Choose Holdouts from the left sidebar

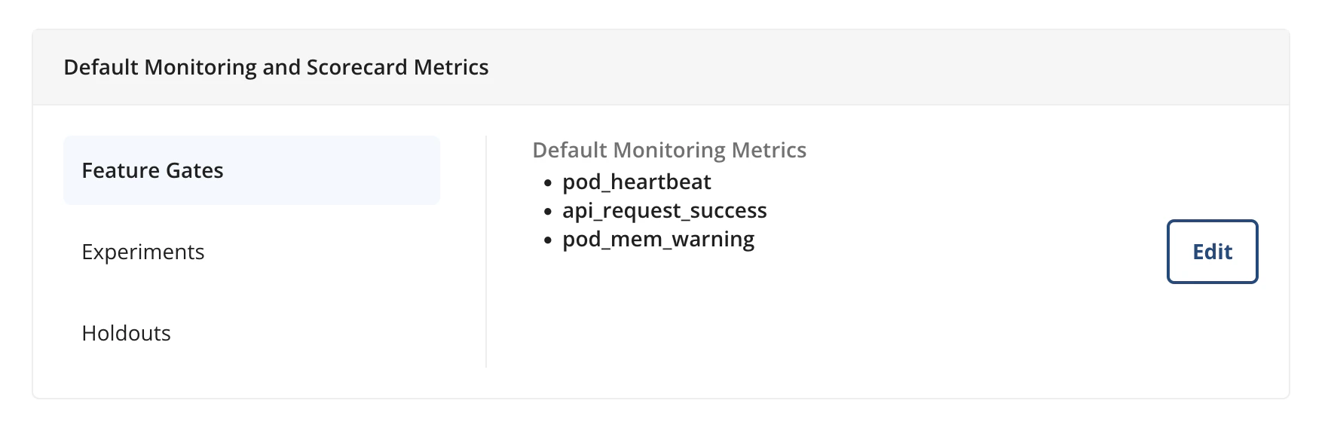point(125,332)
